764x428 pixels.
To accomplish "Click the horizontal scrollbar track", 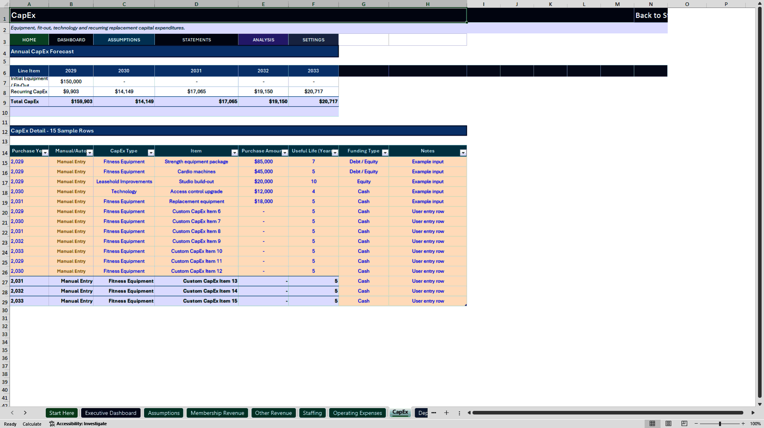I will pyautogui.click(x=608, y=413).
